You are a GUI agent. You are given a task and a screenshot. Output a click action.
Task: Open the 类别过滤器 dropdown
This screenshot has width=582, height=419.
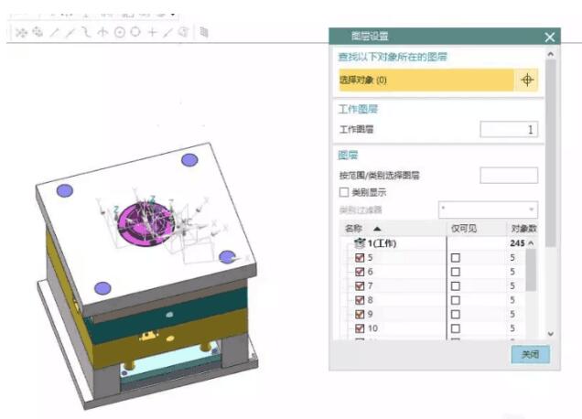click(488, 209)
